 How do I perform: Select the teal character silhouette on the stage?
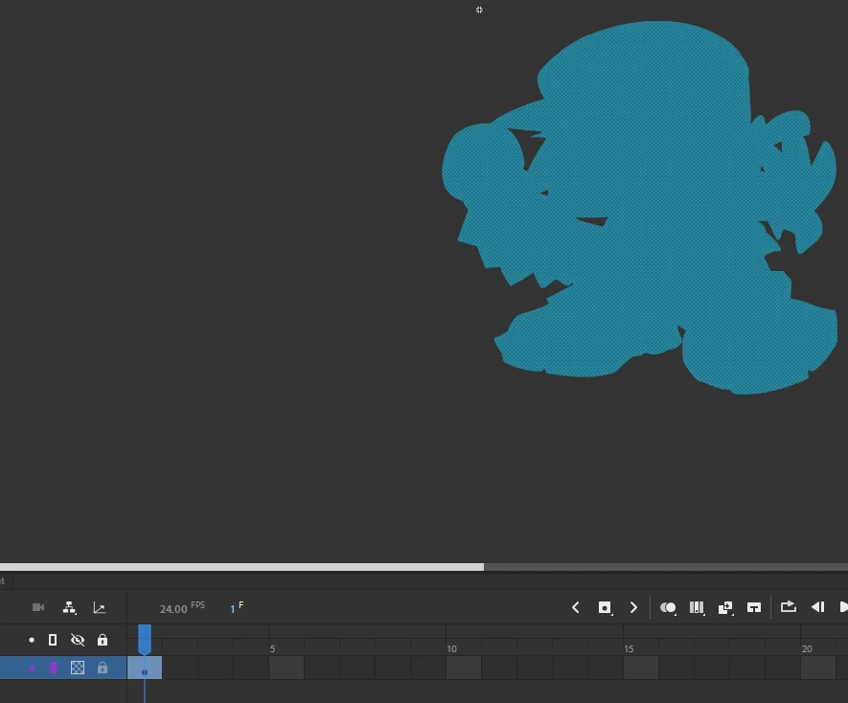click(x=640, y=208)
